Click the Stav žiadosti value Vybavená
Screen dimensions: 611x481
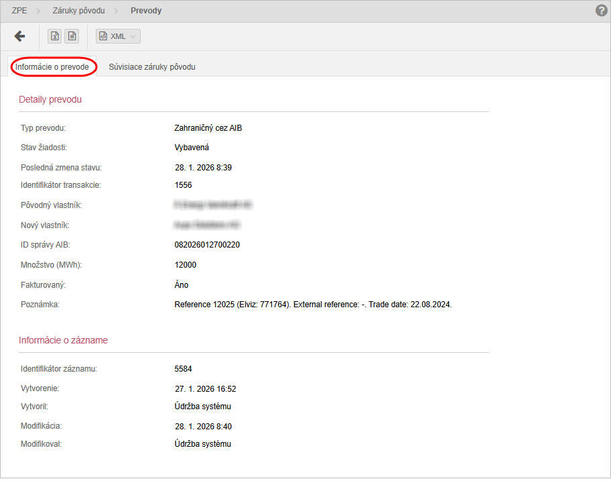tap(192, 148)
